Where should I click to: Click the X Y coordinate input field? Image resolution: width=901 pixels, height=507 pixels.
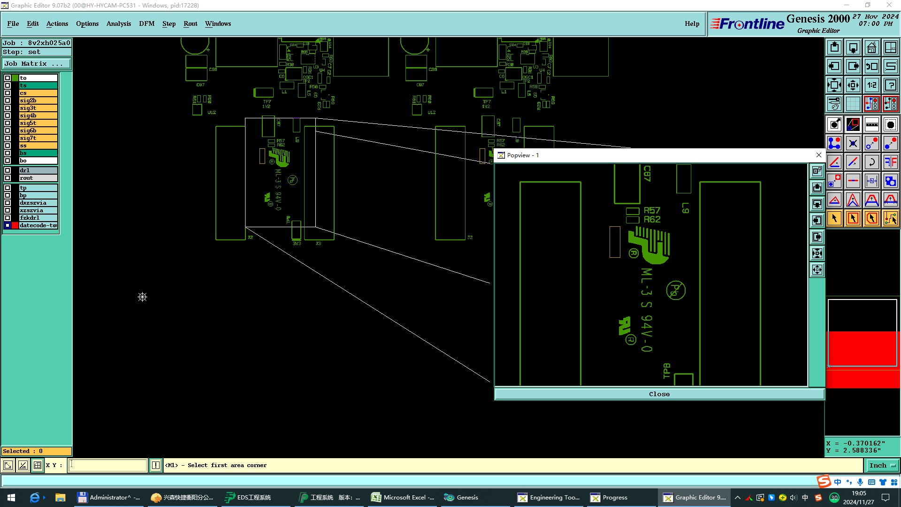tap(108, 465)
